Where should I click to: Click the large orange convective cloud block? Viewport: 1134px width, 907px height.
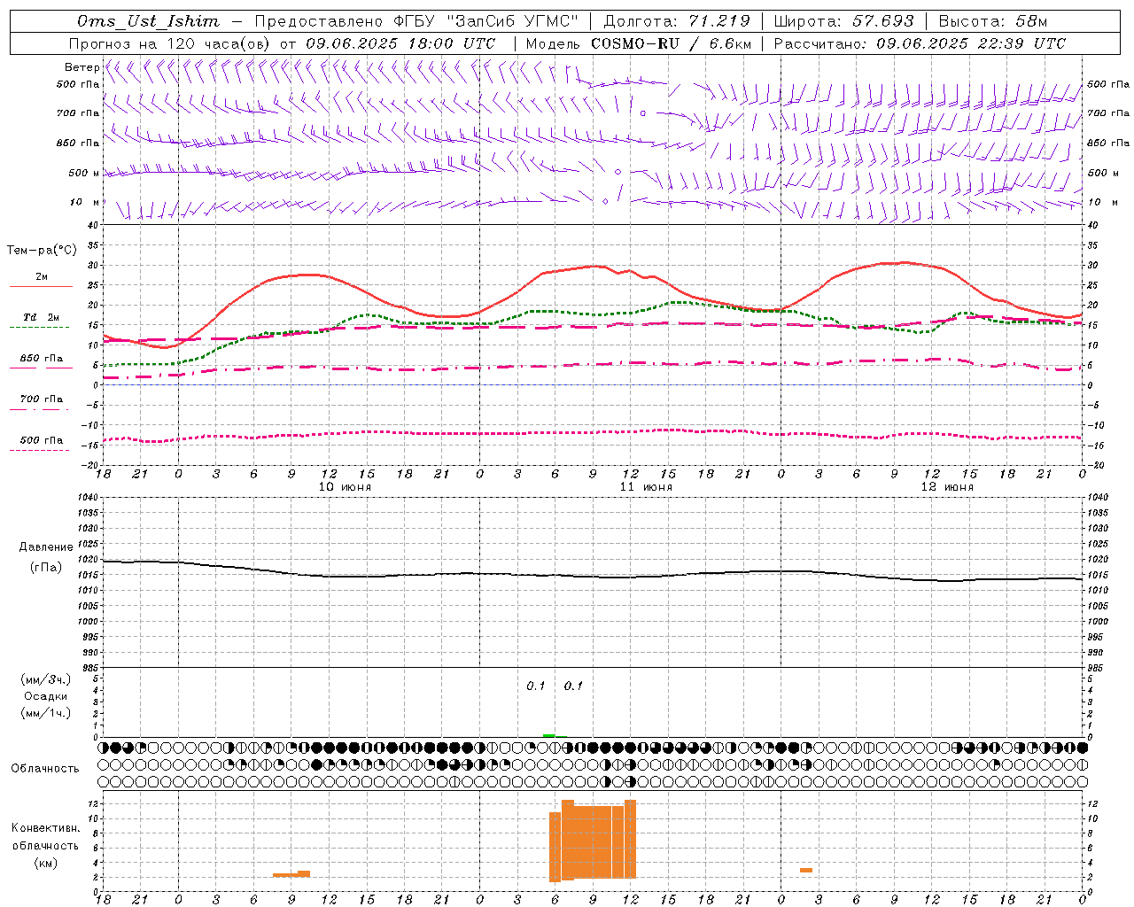coord(593,841)
